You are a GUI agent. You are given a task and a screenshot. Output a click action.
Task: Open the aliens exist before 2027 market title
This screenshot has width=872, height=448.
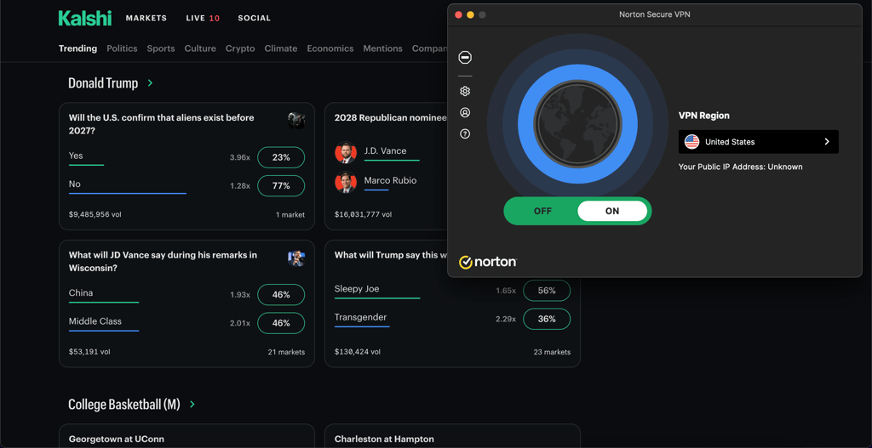click(x=161, y=124)
